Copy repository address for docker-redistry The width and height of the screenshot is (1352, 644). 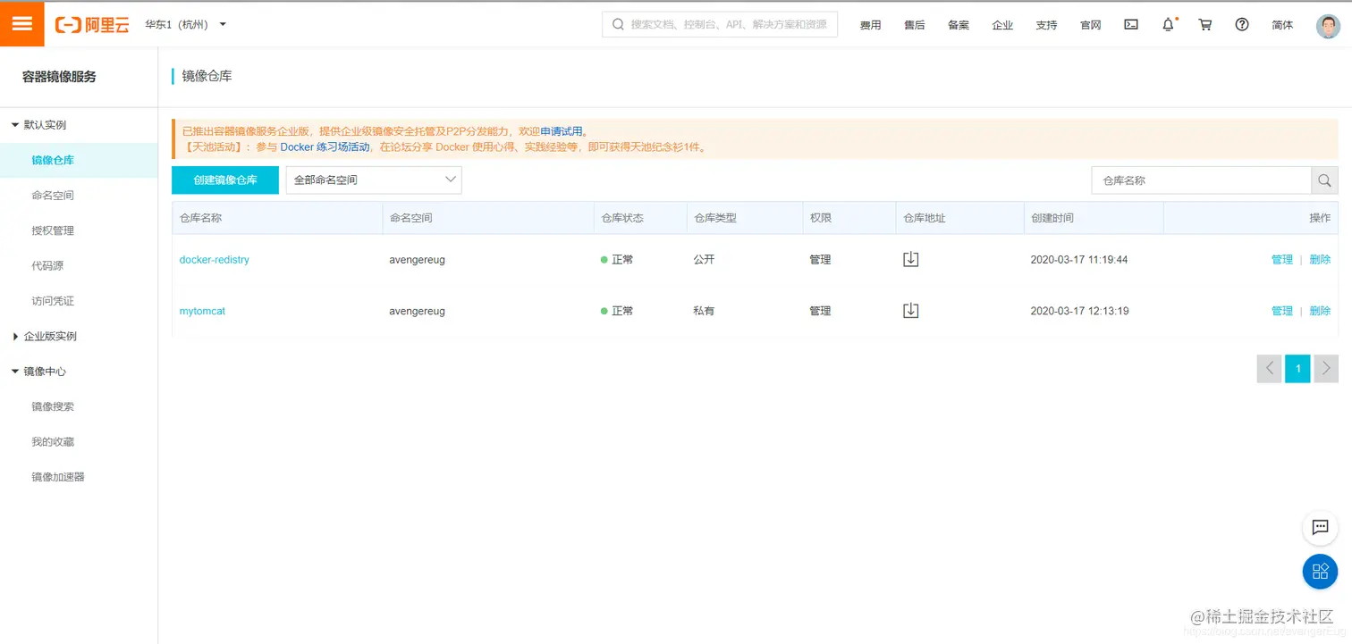coord(910,258)
